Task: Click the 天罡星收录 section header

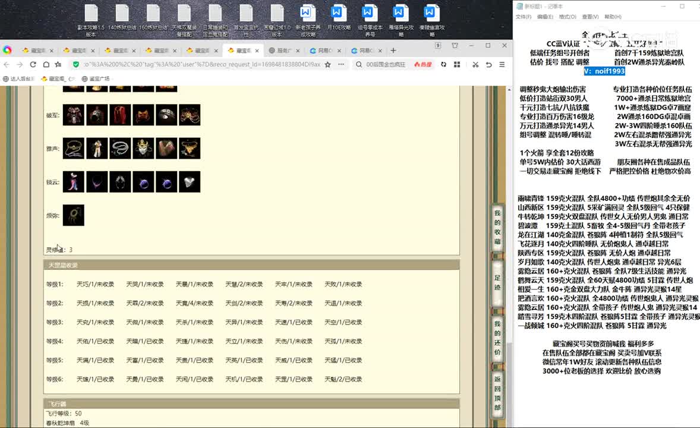Action: 251,265
